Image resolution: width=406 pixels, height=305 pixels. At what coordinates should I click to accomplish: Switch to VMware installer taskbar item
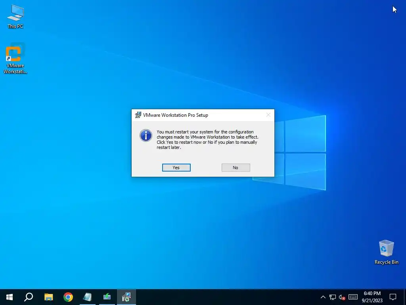126,297
